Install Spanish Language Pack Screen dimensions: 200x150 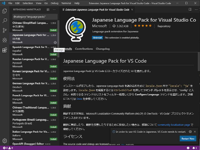pos(53,54)
